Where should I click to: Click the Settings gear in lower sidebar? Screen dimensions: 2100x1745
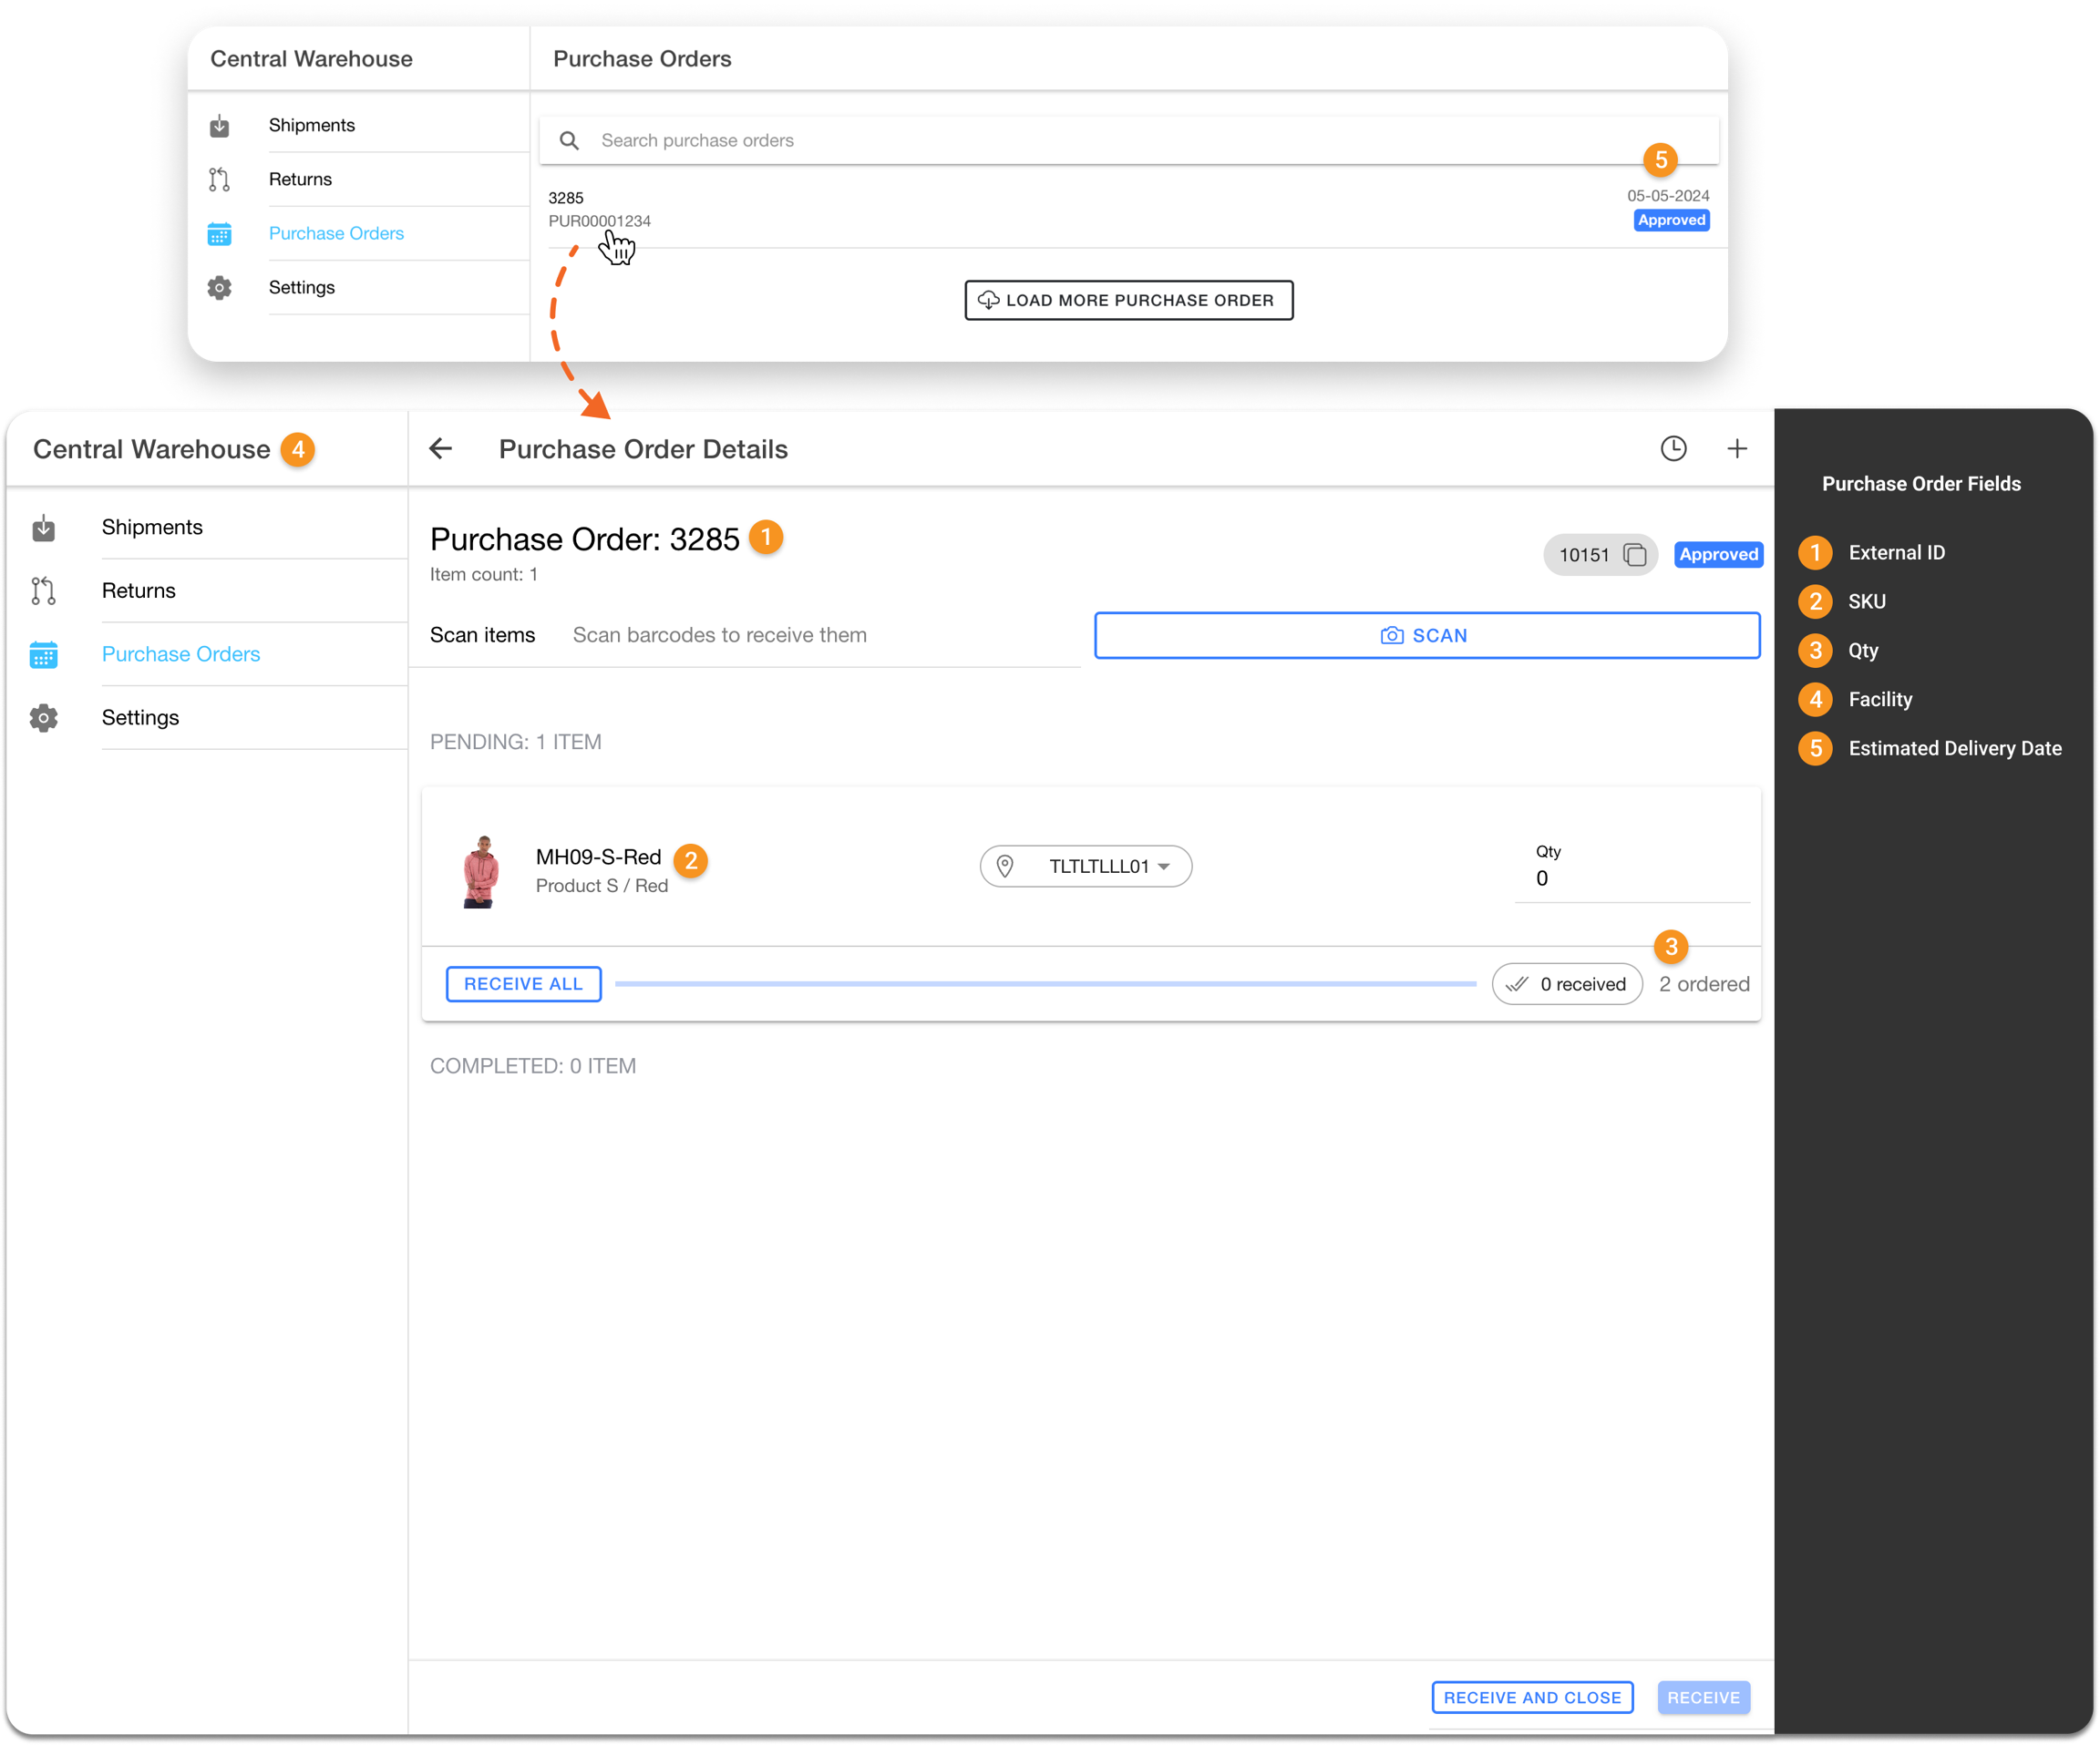click(x=44, y=718)
